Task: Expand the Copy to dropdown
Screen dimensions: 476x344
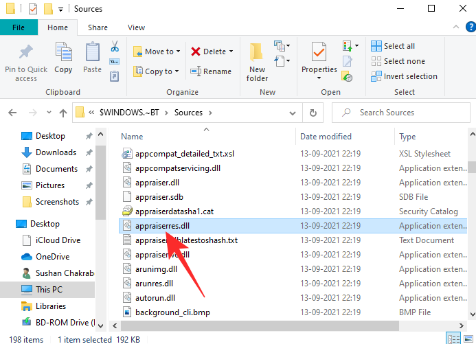Action: 178,71
